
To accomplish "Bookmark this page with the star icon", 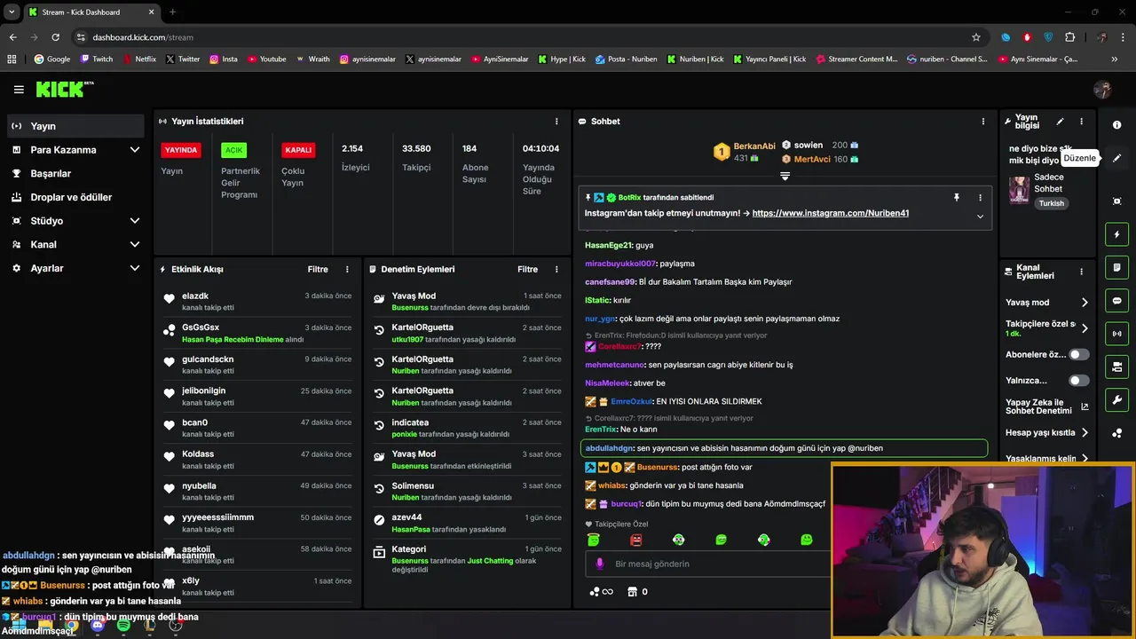I will pos(976,37).
